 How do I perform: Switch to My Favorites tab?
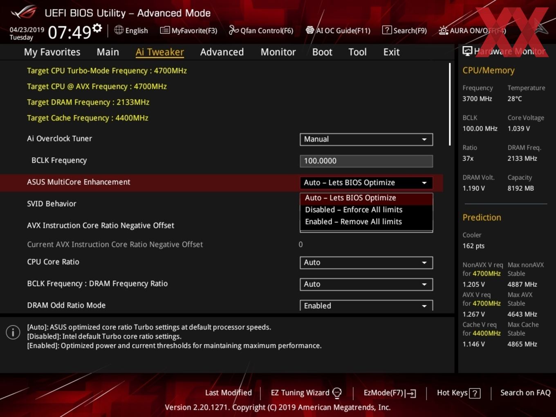(52, 52)
